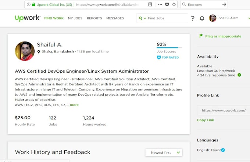This screenshot has width=250, height=162.
Task: Open page actions three-dot menu
Action: [x=160, y=4]
